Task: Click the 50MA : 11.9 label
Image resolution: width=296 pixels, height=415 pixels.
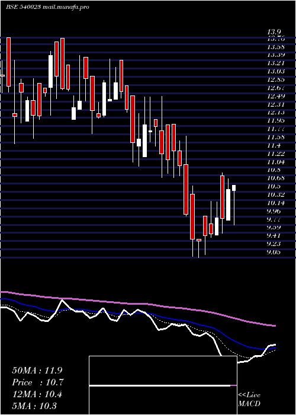Action: (x=37, y=371)
